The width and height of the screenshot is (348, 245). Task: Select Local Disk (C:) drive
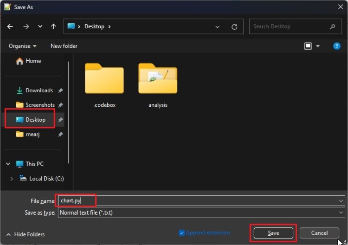(41, 179)
